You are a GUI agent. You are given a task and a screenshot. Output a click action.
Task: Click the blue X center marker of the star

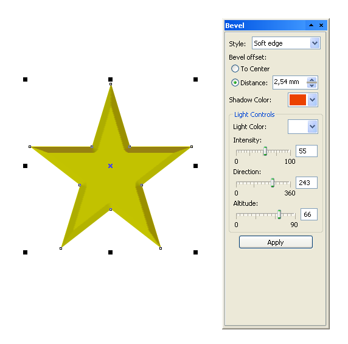(x=110, y=166)
